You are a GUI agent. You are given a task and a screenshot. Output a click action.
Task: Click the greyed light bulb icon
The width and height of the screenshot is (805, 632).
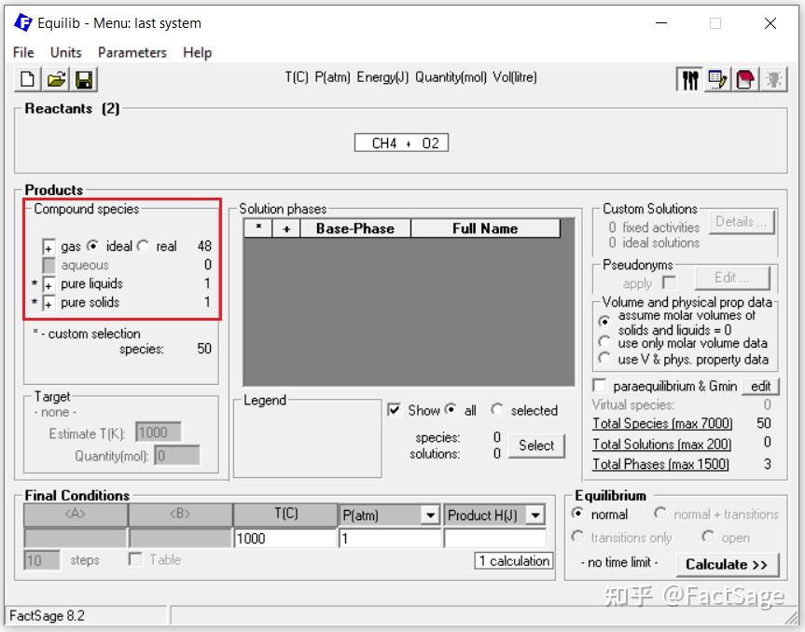pyautogui.click(x=773, y=80)
